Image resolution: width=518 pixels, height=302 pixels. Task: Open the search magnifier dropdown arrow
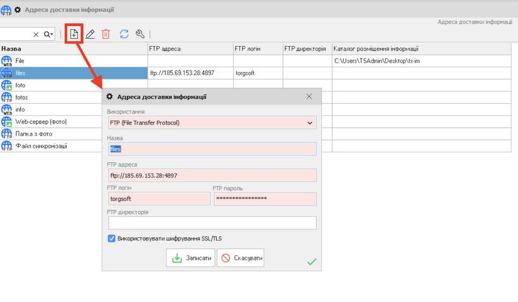tap(49, 34)
